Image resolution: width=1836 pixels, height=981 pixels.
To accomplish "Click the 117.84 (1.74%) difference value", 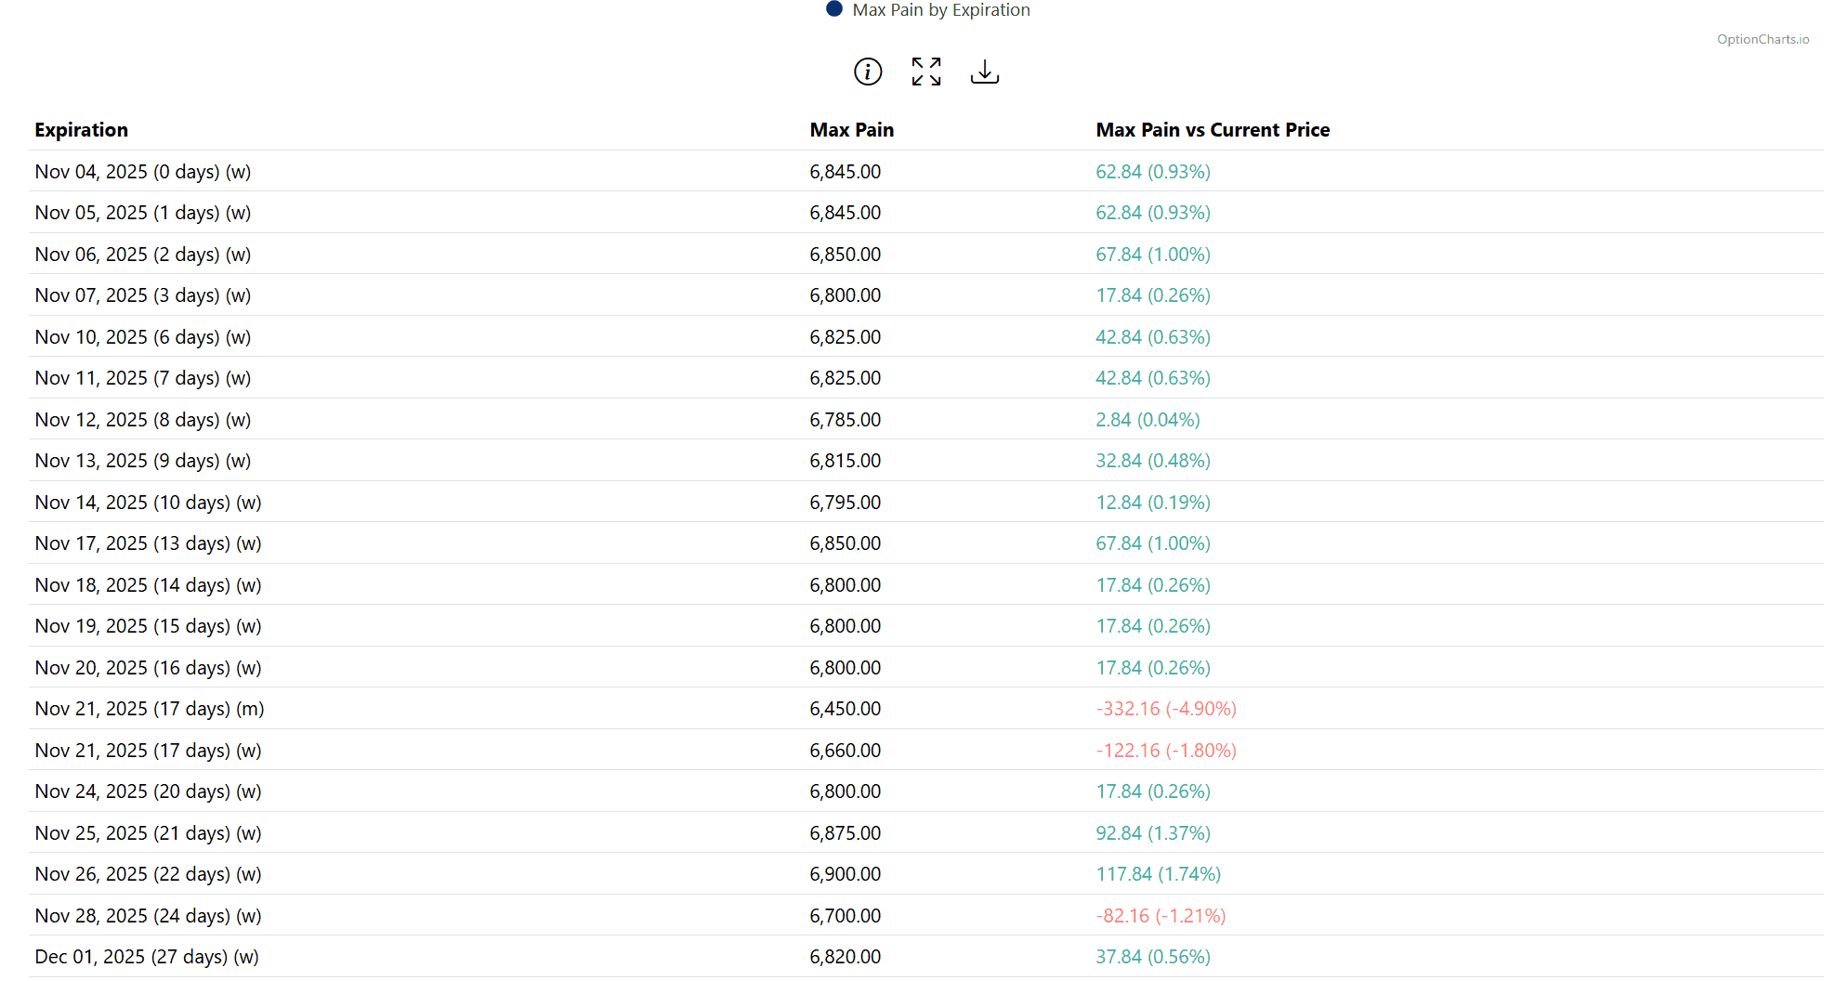I will (x=1158, y=874).
